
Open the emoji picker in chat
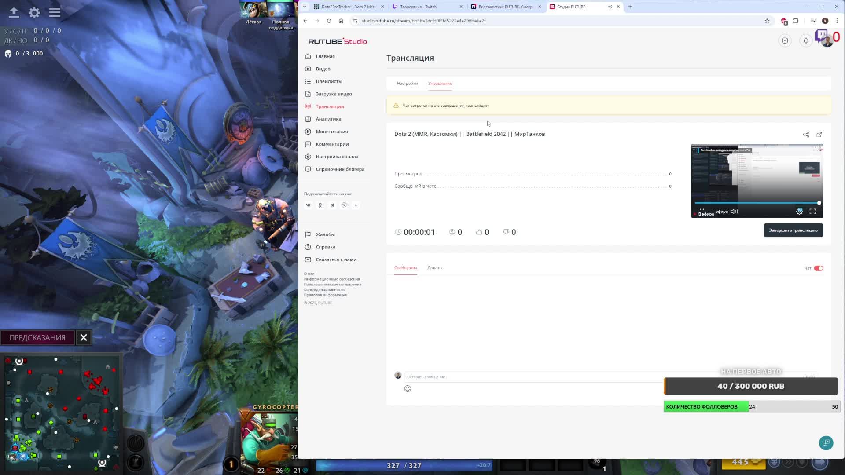408,388
